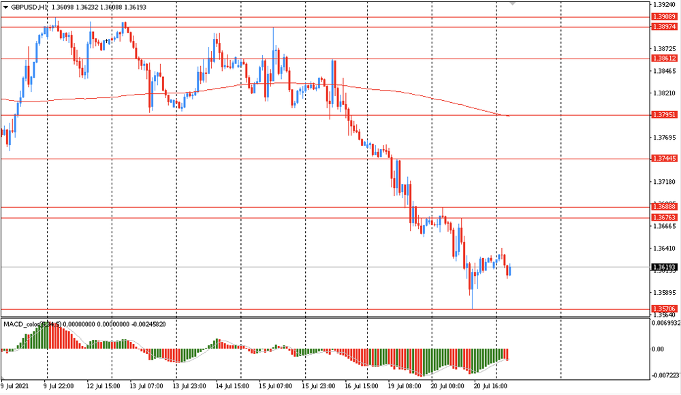
Task: Click the MACD scale 0.00 value
Action: click(658, 349)
